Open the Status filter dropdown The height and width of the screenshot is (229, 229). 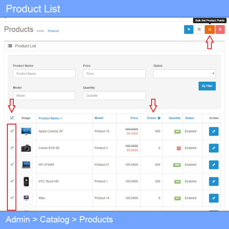(185, 74)
